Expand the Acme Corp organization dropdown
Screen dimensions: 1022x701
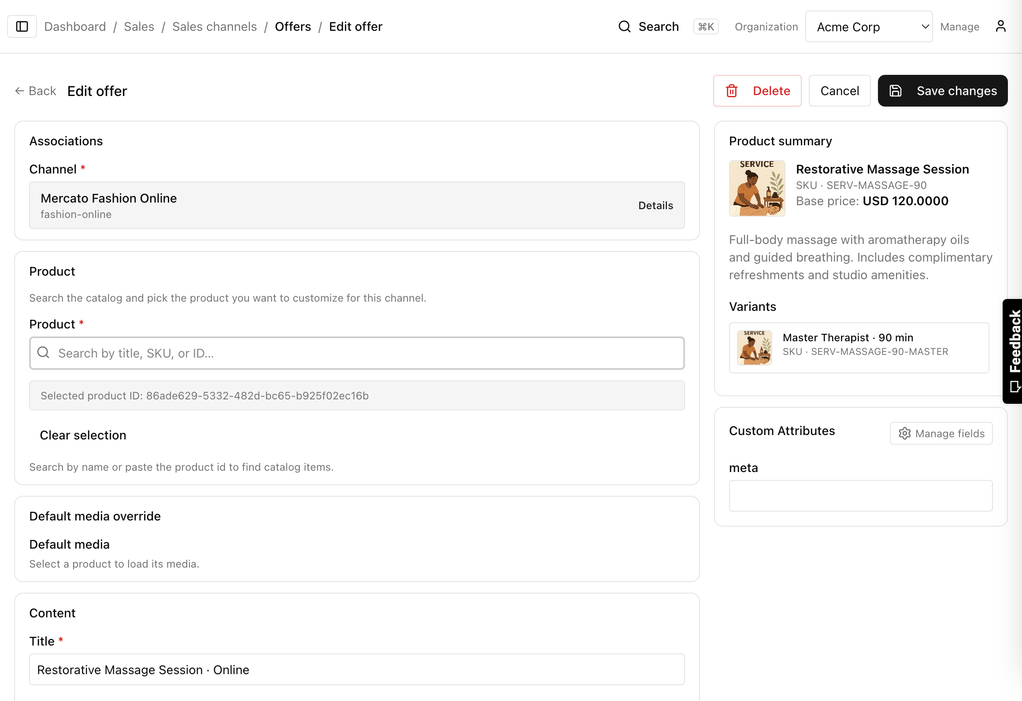tap(868, 26)
